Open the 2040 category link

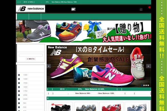pos(25,99)
